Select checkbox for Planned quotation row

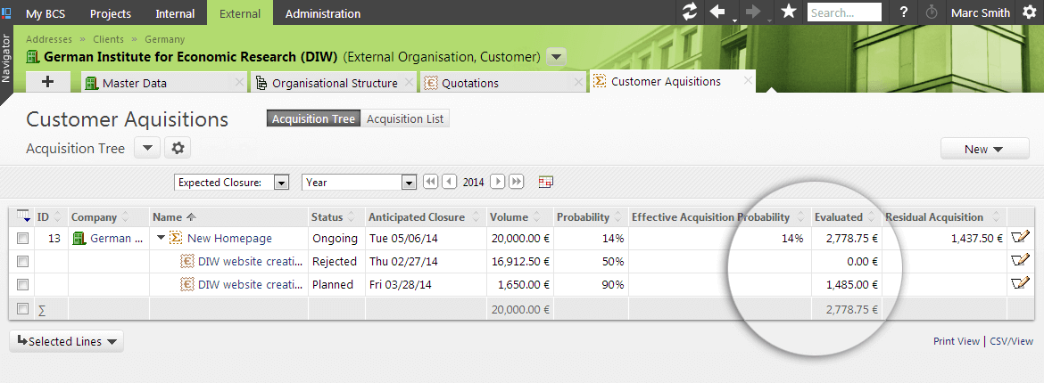(22, 285)
